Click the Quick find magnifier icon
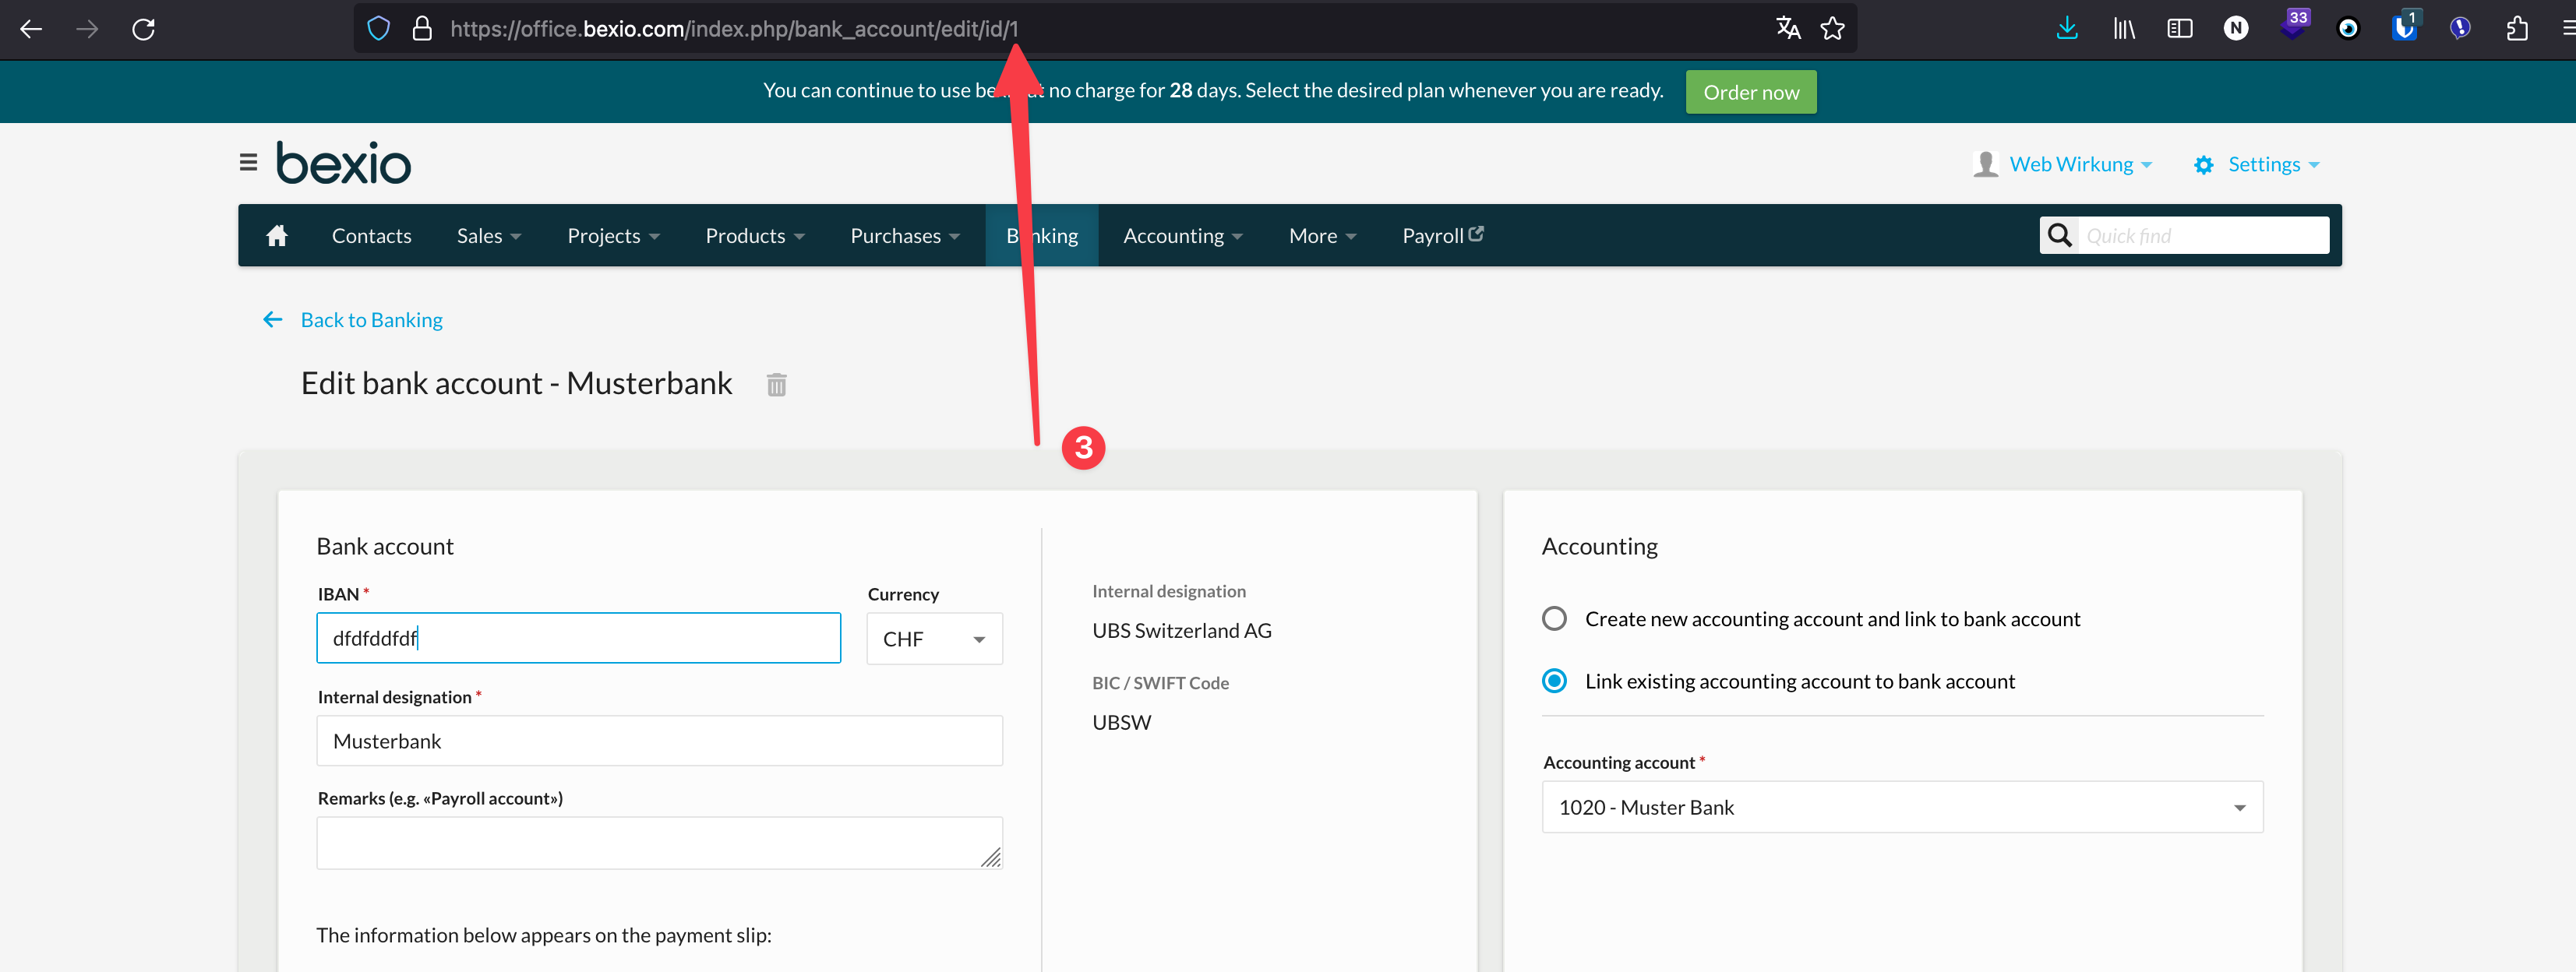2576x972 pixels. pyautogui.click(x=2059, y=235)
